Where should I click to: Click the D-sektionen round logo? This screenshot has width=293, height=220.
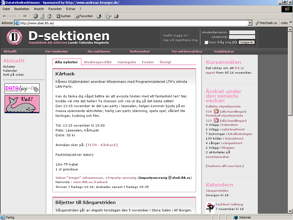14,37
